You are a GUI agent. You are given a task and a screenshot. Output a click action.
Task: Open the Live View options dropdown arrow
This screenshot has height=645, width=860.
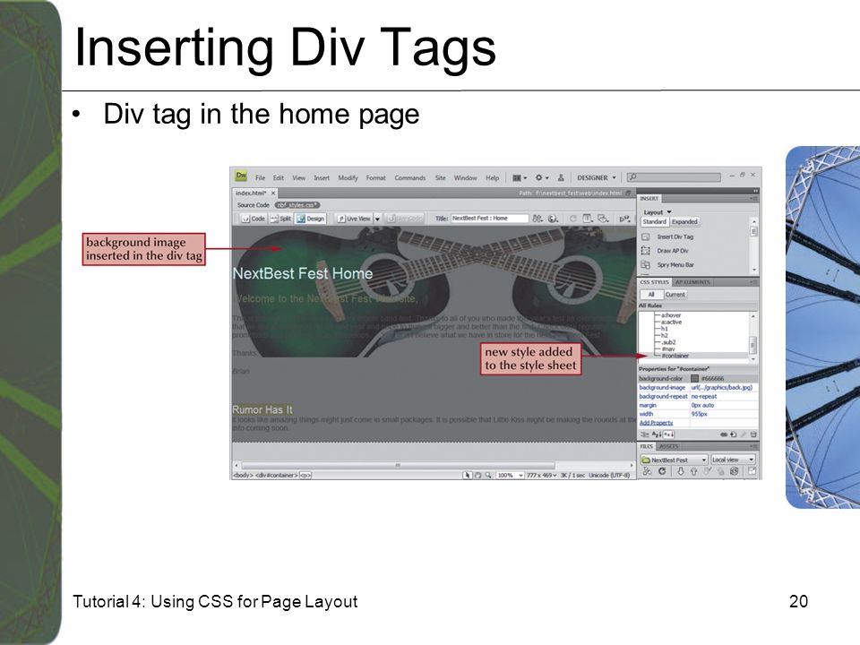(x=377, y=219)
